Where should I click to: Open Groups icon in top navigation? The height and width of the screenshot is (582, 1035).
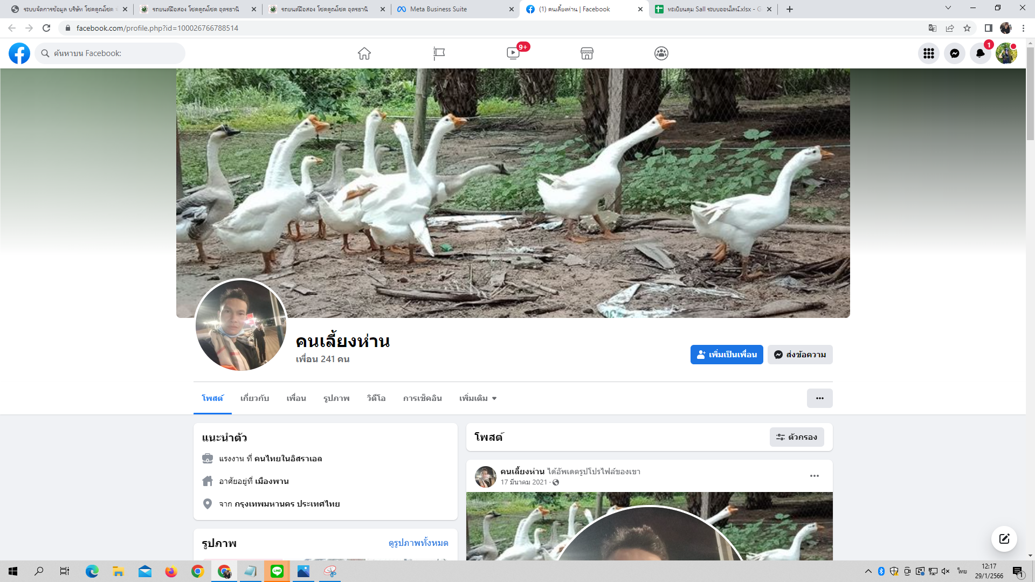tap(661, 53)
